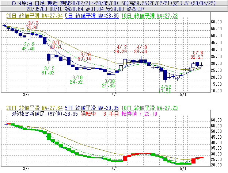The image size is (228, 173).
Task: Click the 4/22 17.51 low annotation
Action: [x=164, y=89]
